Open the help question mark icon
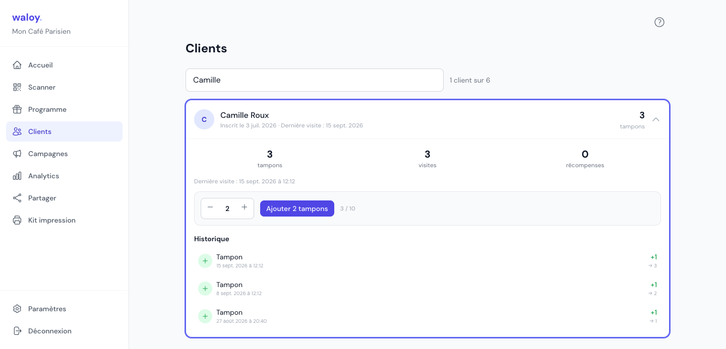The width and height of the screenshot is (726, 349). (659, 22)
